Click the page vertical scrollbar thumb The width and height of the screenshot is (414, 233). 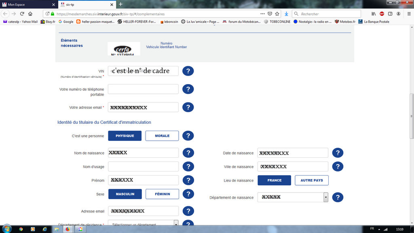(412, 116)
